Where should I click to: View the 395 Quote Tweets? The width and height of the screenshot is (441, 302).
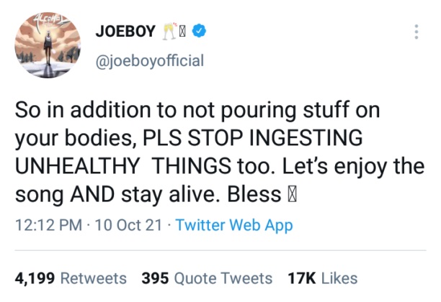point(207,278)
